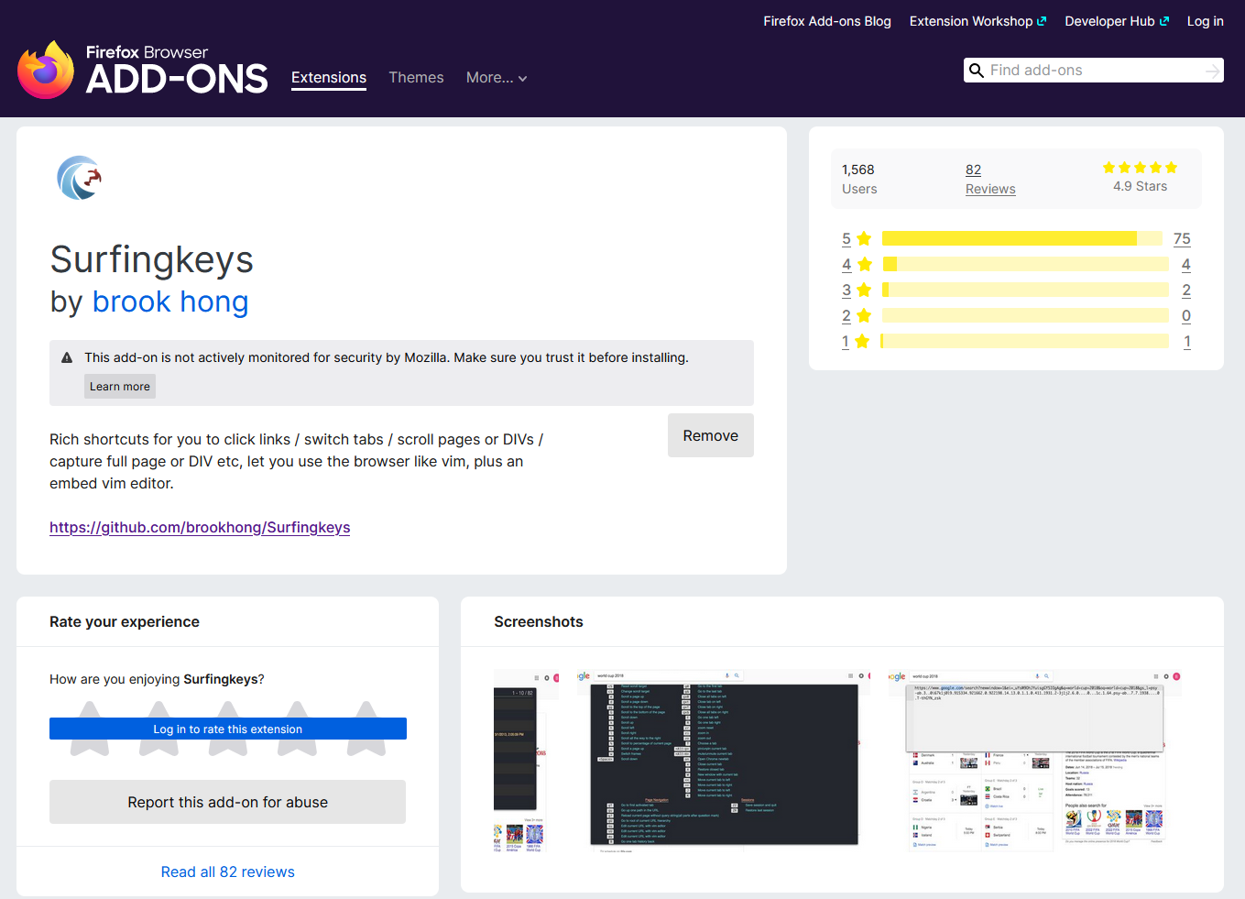
Task: Open the Firefox Add-ons Blog link
Action: [x=827, y=21]
